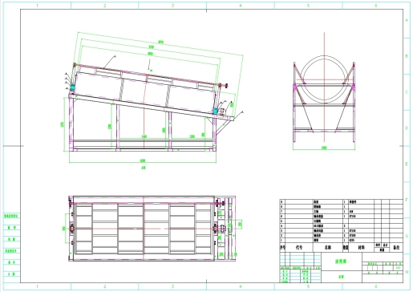This screenshot has height=292, width=413.
Task: Click zone letter G on the right border
Action: click(x=407, y=236)
